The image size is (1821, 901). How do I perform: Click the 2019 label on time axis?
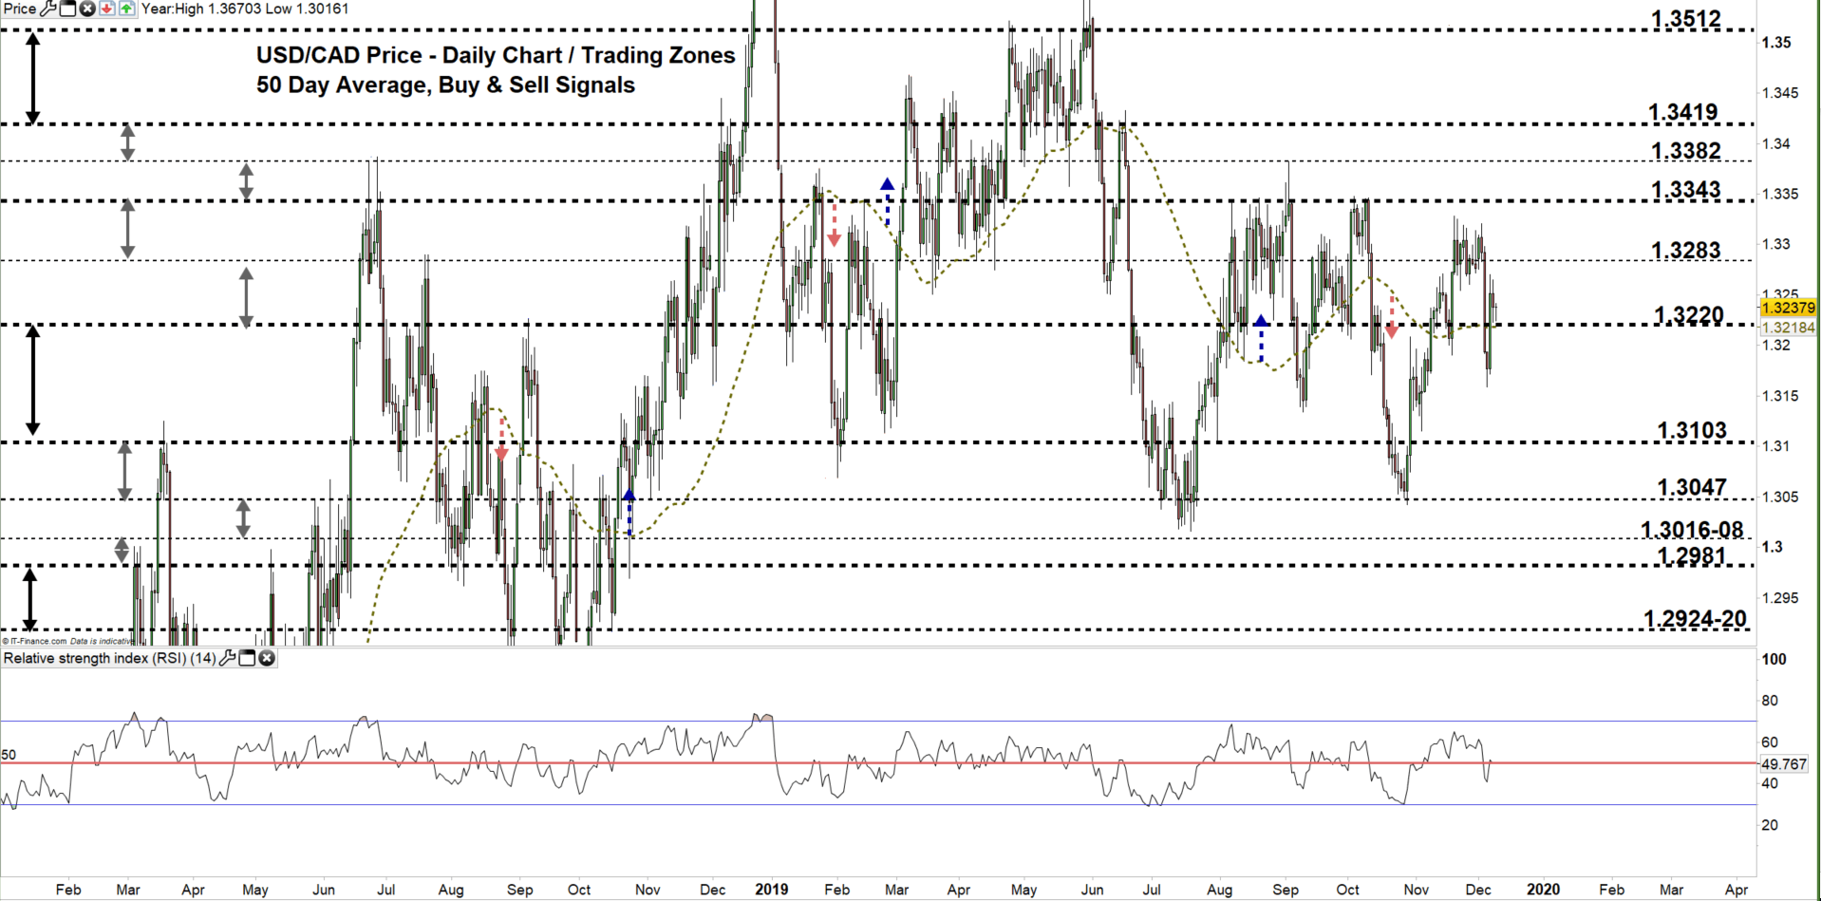point(771,890)
